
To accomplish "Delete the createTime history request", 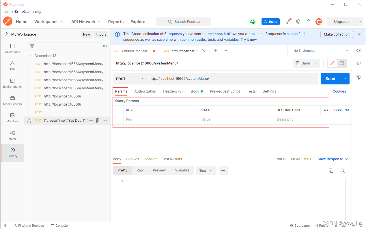I will coord(98,121).
